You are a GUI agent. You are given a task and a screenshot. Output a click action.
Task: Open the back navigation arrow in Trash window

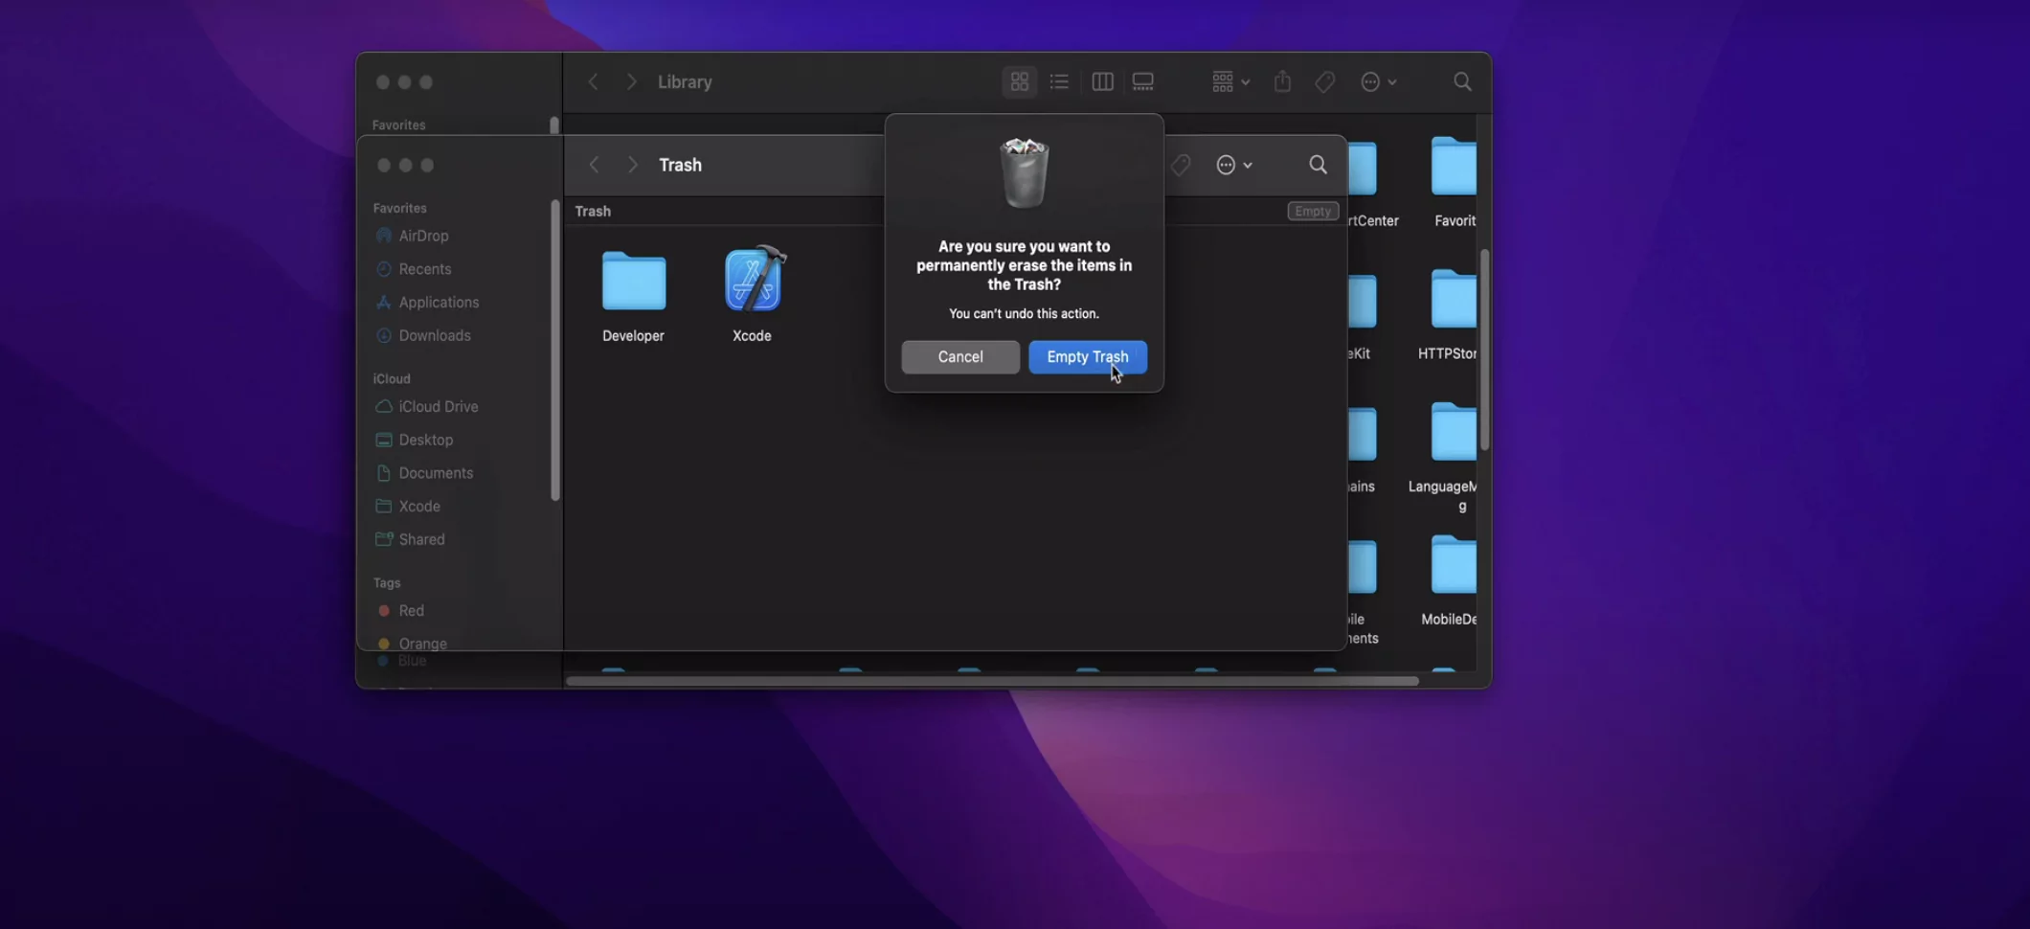(594, 164)
